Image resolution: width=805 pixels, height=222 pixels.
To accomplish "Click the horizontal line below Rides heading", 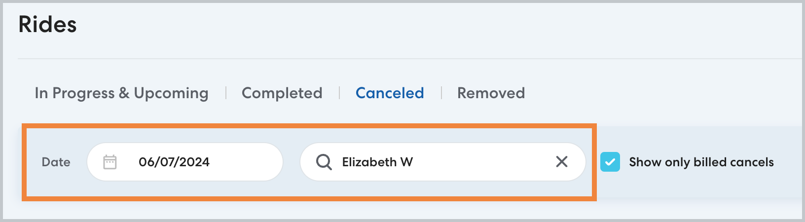I will (395, 59).
